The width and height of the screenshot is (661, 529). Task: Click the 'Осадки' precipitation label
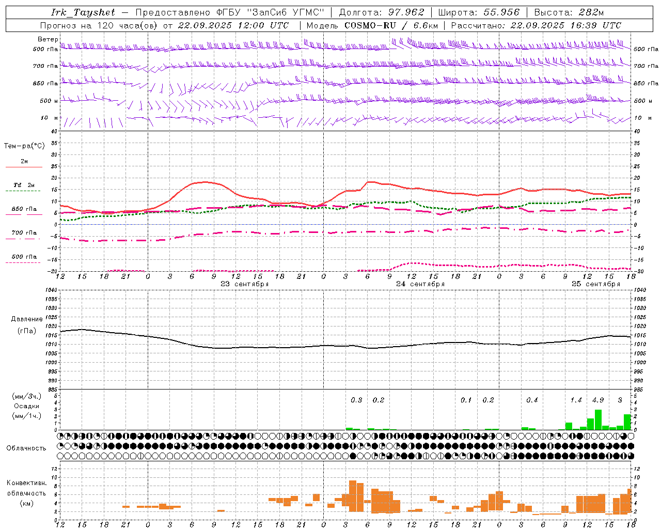(26, 406)
